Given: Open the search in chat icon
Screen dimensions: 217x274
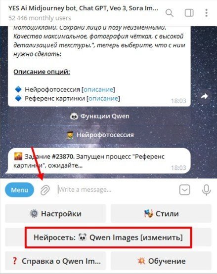Looking at the screenshot, I should point(170,13).
